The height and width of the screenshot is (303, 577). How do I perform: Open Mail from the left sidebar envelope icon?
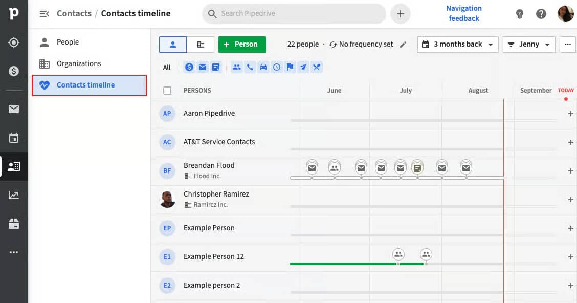tap(14, 109)
